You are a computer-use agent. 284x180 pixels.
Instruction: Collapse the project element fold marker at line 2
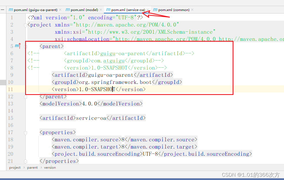25,25
